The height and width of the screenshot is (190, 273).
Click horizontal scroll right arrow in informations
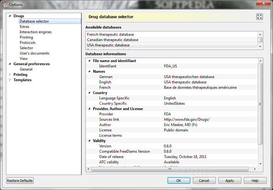[255, 169]
